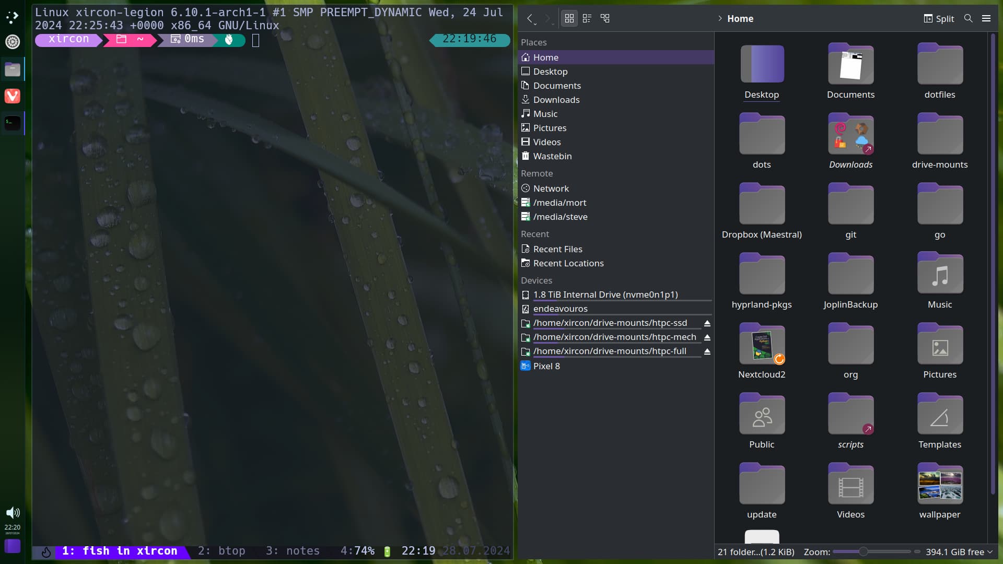1003x564 pixels.
Task: Open Pixel 8 device
Action: point(546,366)
